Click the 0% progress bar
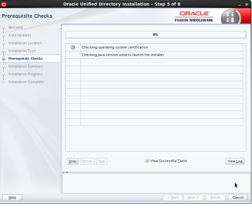Viewport: 252px width, 204px height. point(155,35)
